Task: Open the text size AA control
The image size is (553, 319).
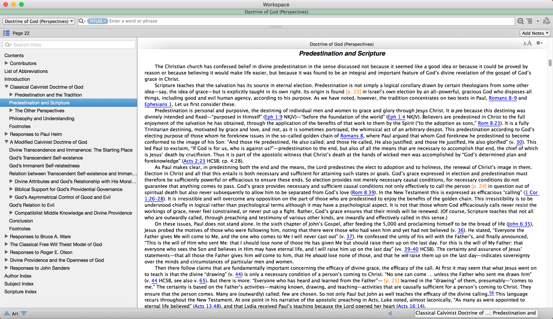Action: [527, 44]
